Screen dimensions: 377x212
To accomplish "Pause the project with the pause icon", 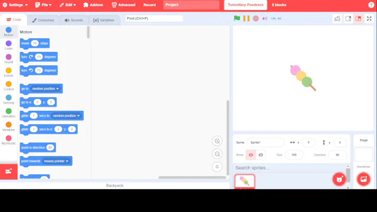I will (x=246, y=18).
